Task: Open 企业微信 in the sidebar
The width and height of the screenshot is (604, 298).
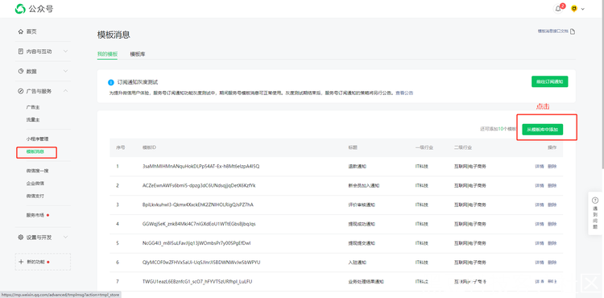Action: click(35, 184)
